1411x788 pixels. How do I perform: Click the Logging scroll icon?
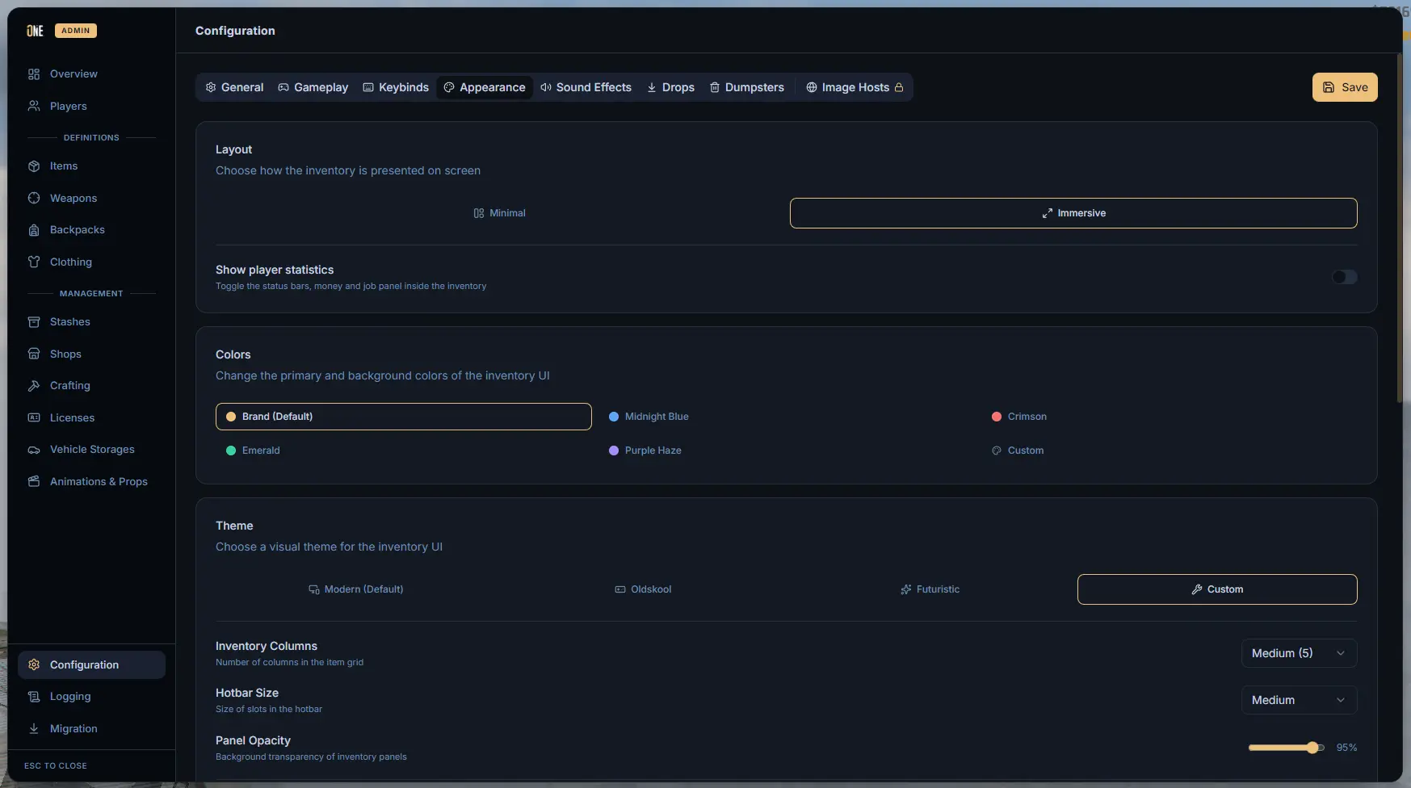coord(34,697)
